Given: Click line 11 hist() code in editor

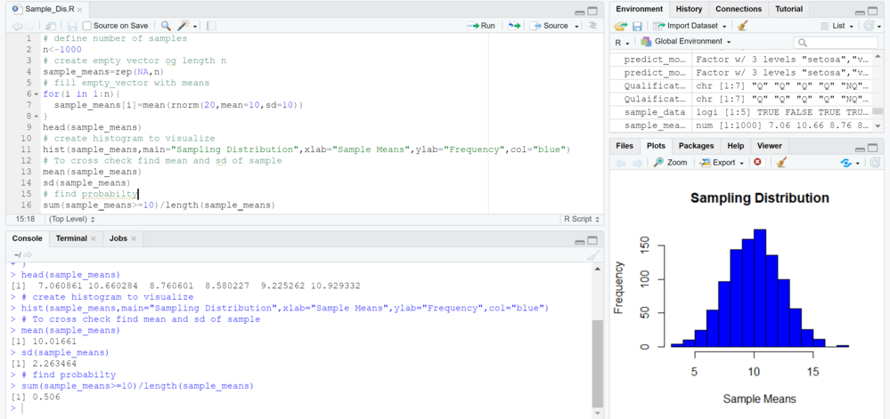Looking at the screenshot, I should 306,149.
